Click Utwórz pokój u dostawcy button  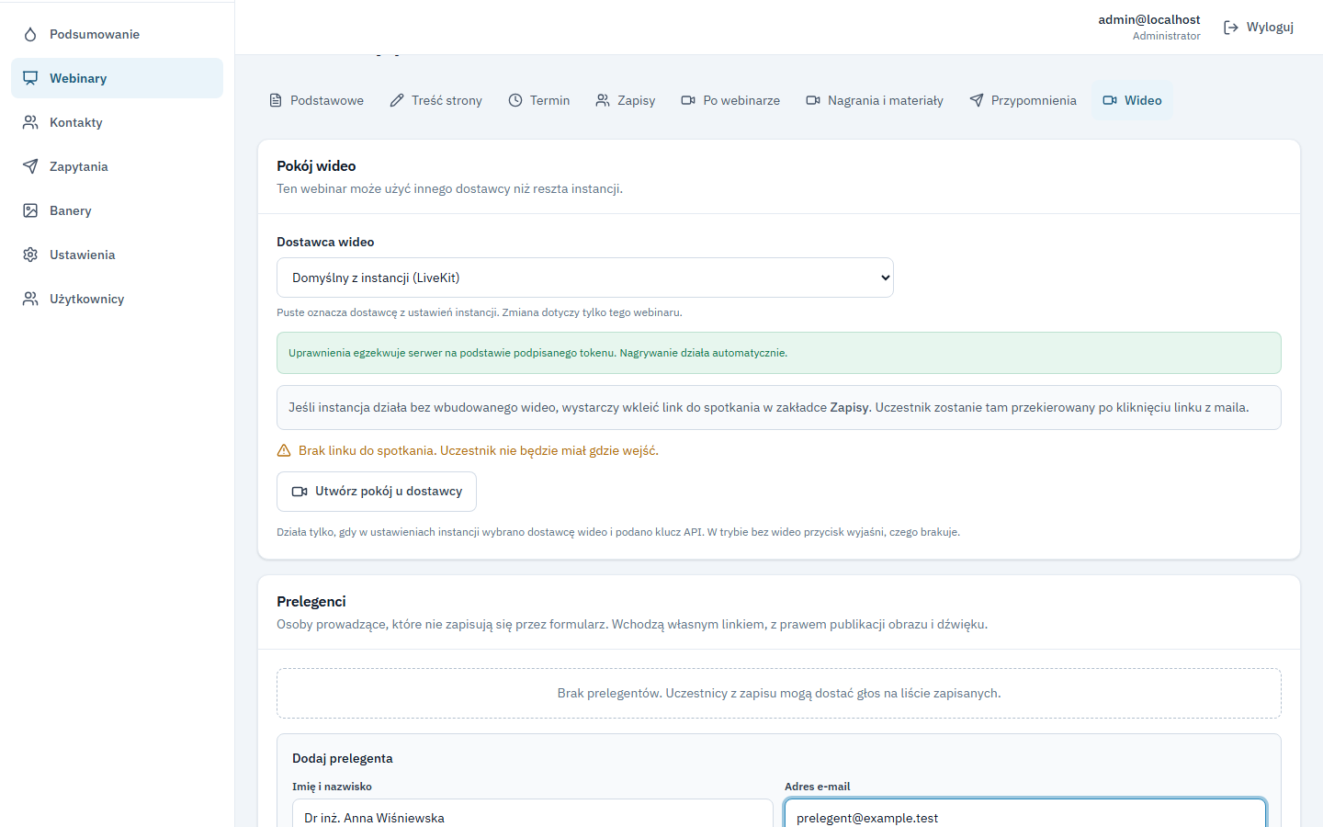click(x=377, y=492)
